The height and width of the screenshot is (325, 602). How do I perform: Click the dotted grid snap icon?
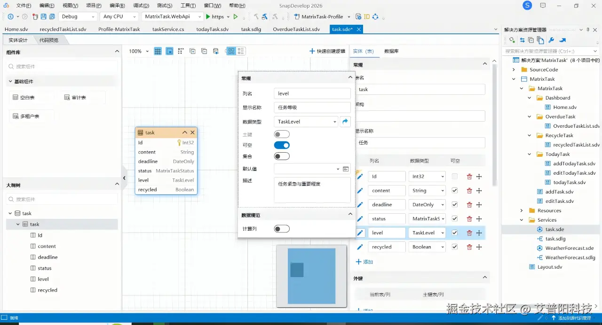[181, 51]
